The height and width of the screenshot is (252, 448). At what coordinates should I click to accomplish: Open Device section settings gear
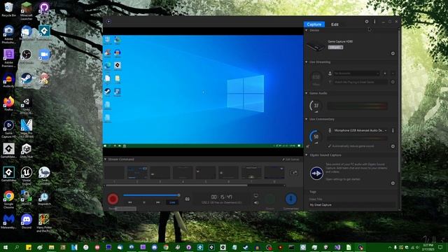[393, 53]
